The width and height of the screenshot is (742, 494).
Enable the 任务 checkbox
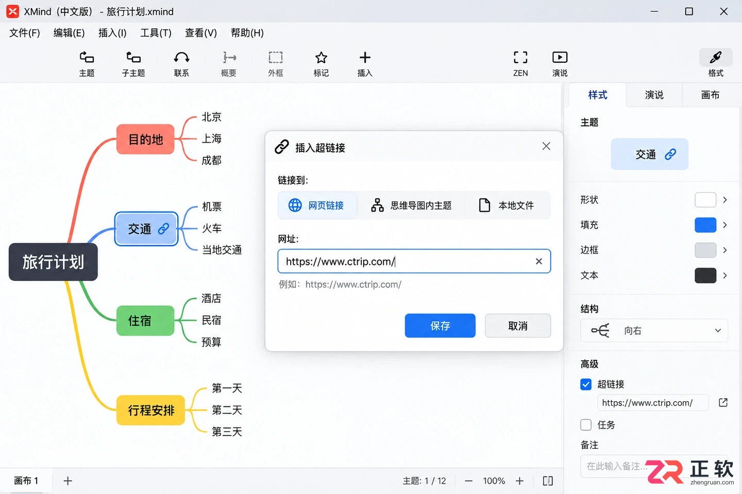point(586,425)
